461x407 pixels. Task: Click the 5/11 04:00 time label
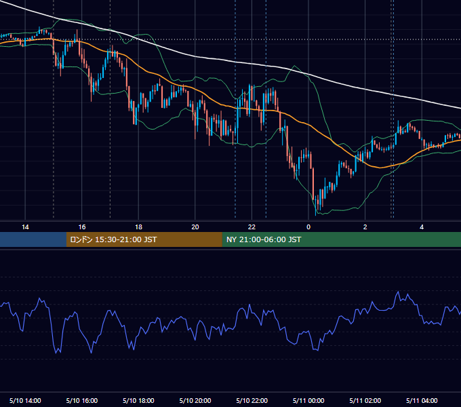click(x=422, y=400)
